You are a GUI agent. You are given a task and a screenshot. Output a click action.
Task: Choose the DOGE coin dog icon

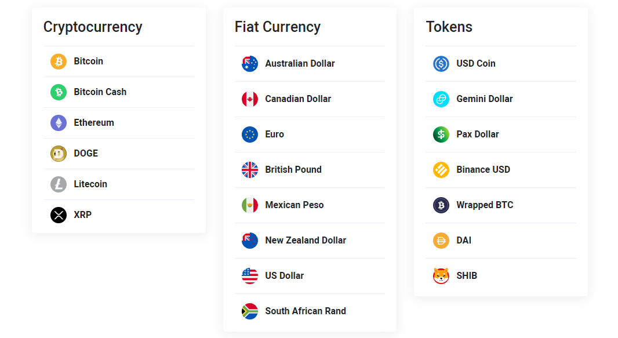(x=59, y=154)
